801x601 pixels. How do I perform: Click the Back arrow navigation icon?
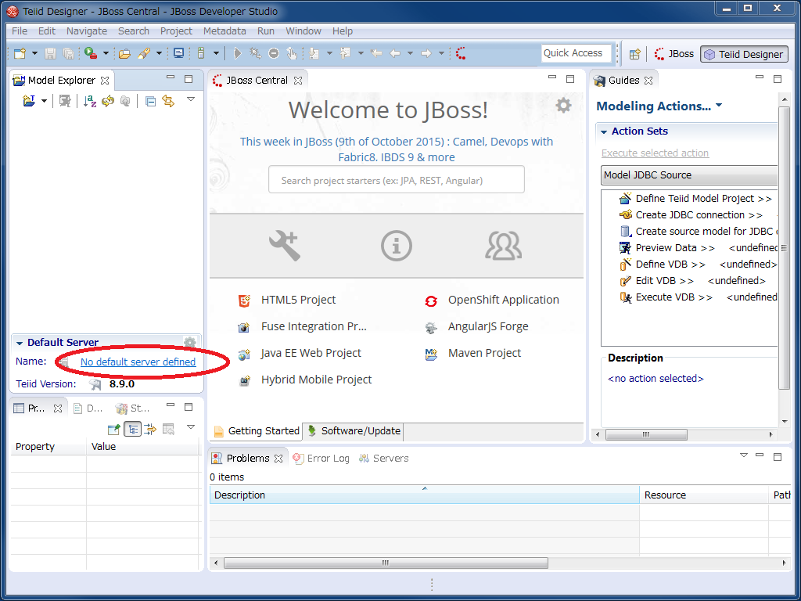coord(395,53)
